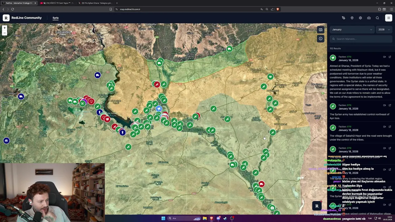Click the location pin icon in header
Viewport: 395px width, 222px height.
click(352, 18)
